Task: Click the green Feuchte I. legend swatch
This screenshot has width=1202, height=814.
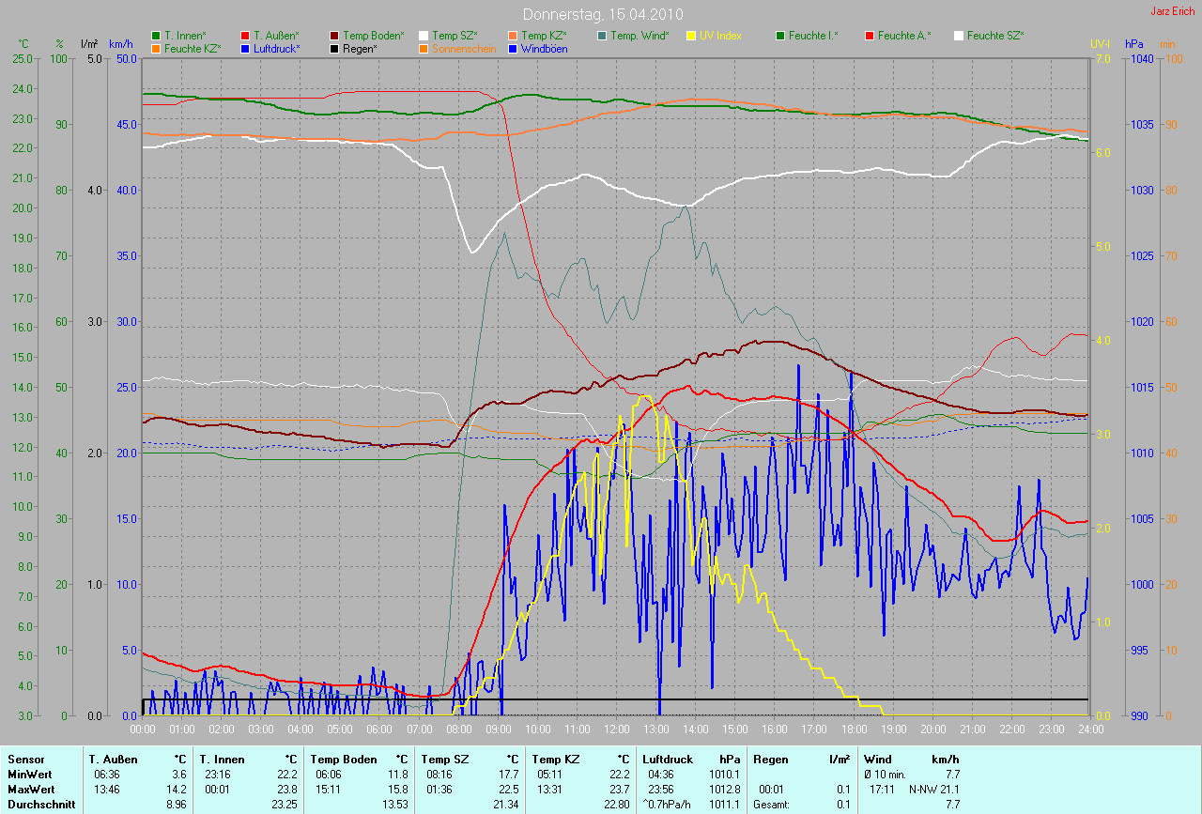Action: click(780, 36)
